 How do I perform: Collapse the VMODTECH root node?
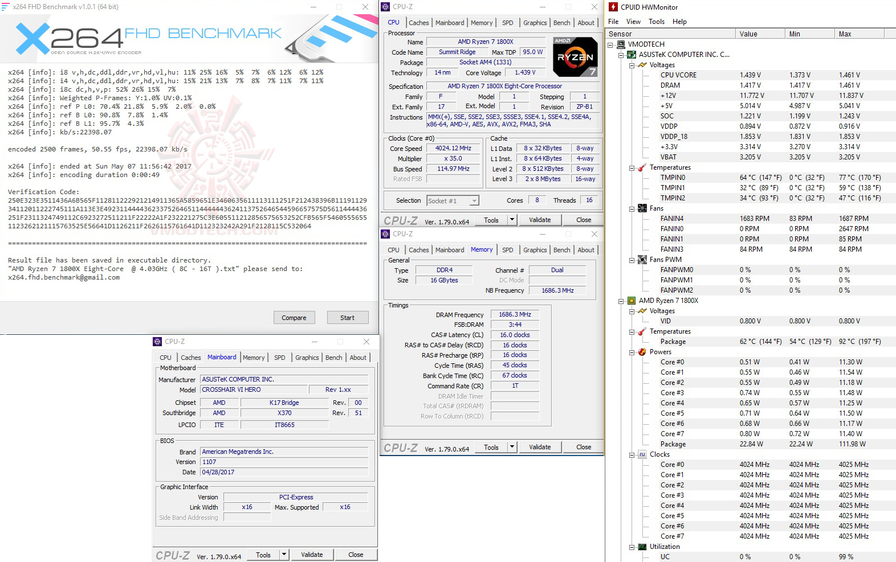point(610,44)
